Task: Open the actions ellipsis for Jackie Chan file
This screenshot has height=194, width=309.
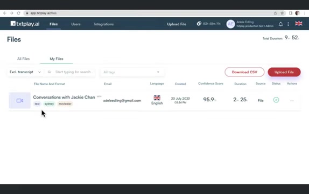Action: pyautogui.click(x=292, y=101)
